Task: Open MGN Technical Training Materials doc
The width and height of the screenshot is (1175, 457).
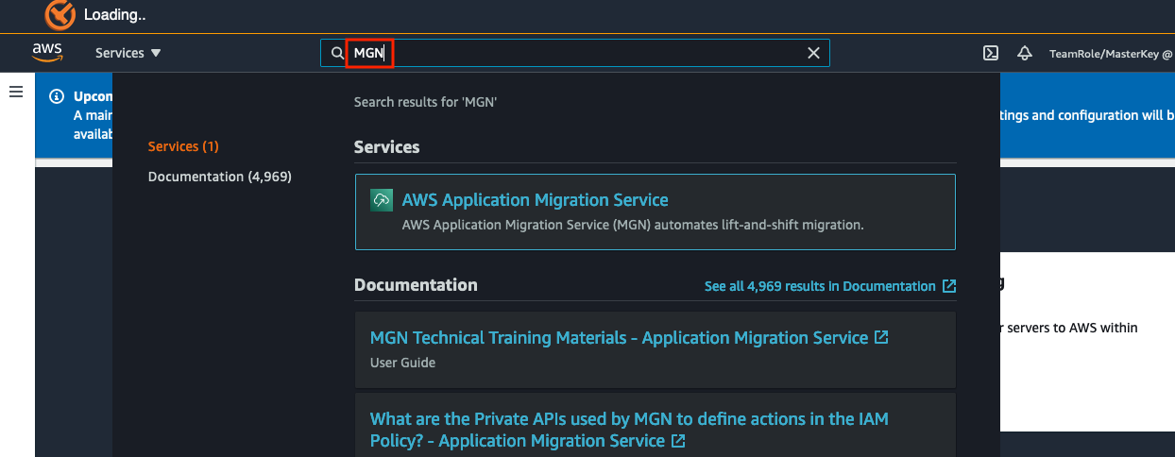Action: [x=619, y=337]
